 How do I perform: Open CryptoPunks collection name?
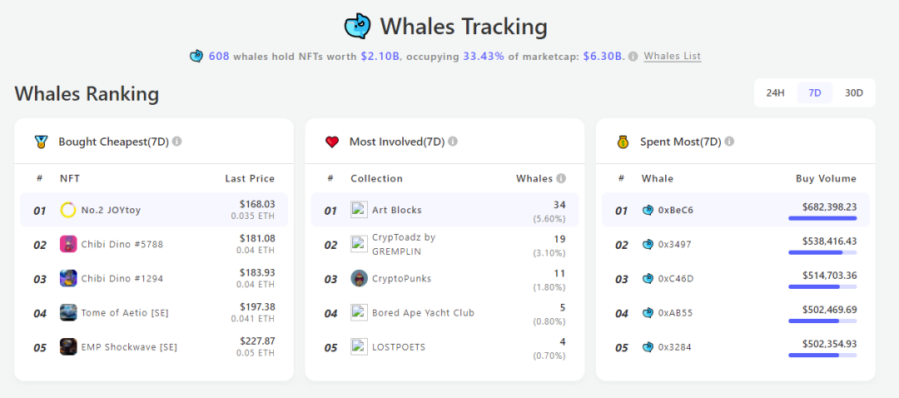(x=401, y=279)
